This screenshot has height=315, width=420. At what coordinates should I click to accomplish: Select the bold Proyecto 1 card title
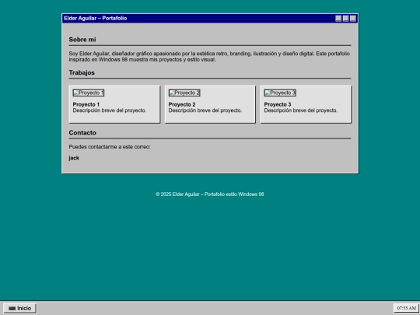pos(86,104)
